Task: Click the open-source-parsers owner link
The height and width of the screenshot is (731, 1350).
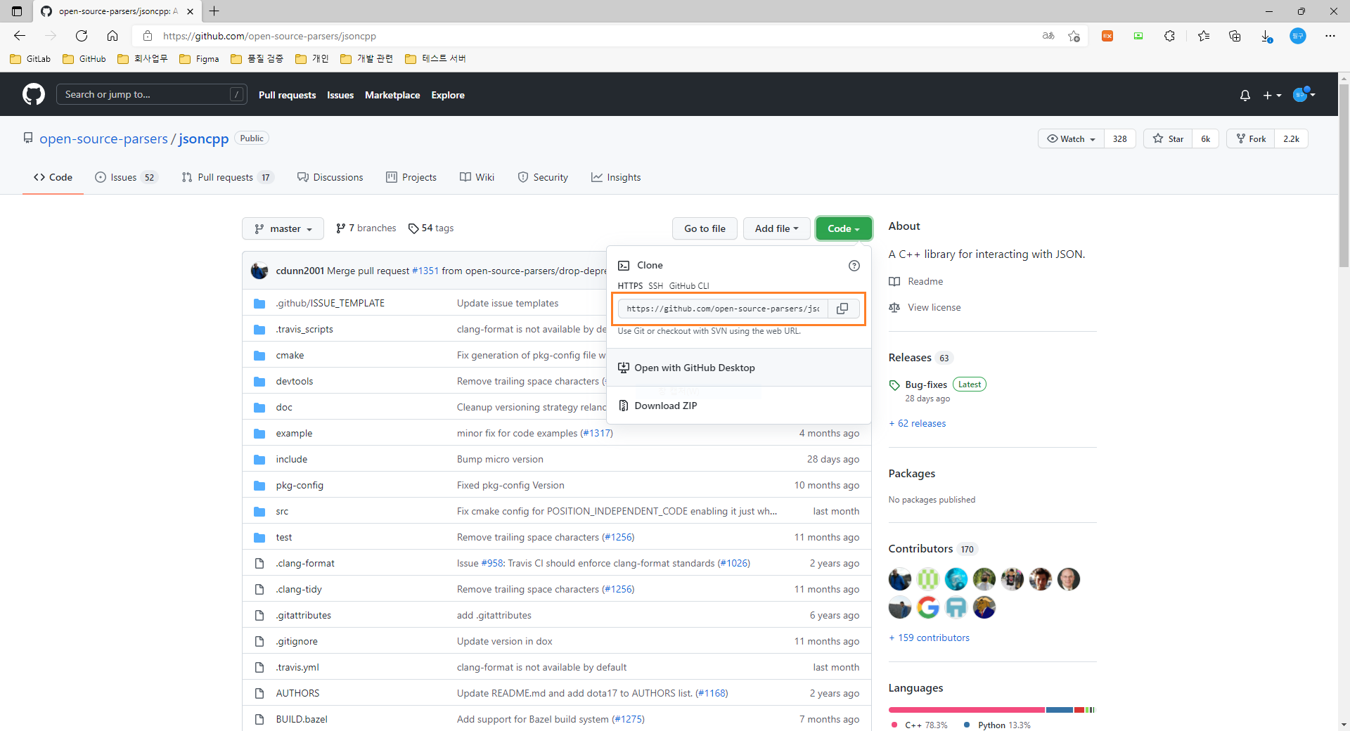Action: (103, 138)
